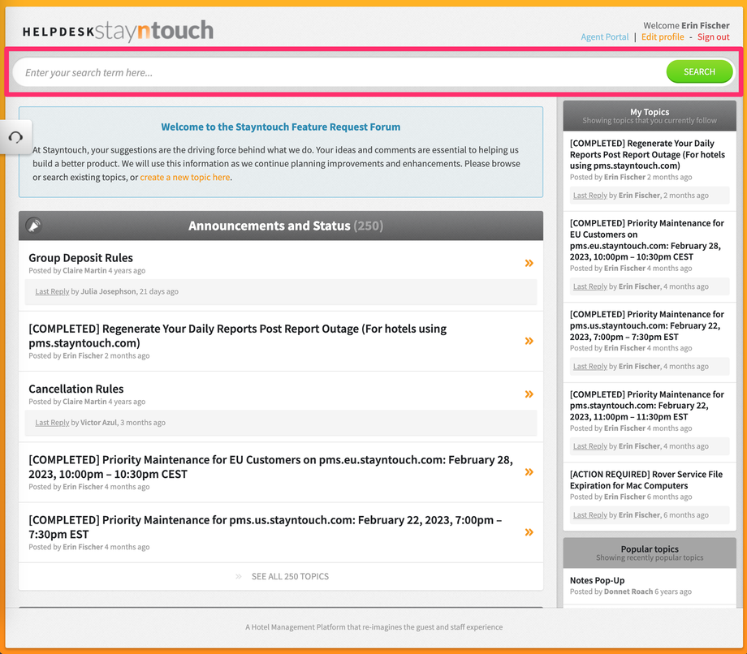Open My Topics pms.us.staytouch.com February 22 item

(x=646, y=325)
